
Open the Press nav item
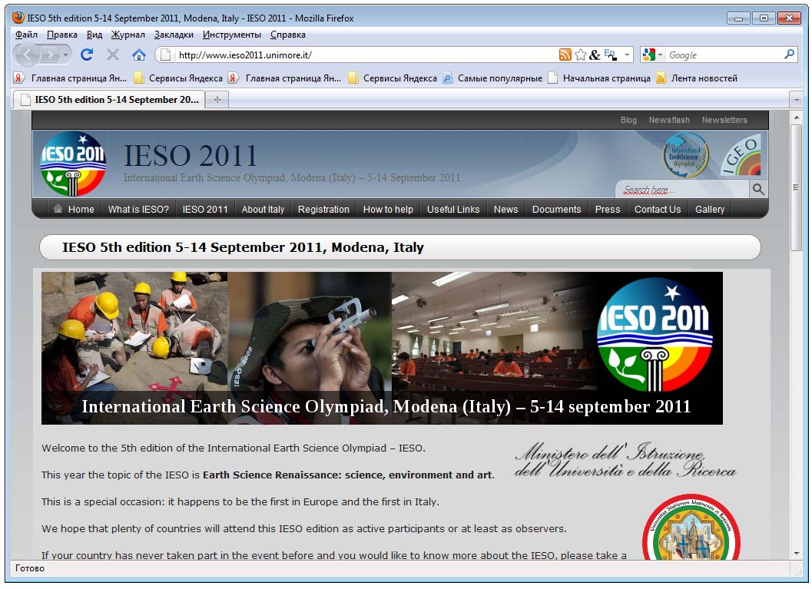(608, 209)
